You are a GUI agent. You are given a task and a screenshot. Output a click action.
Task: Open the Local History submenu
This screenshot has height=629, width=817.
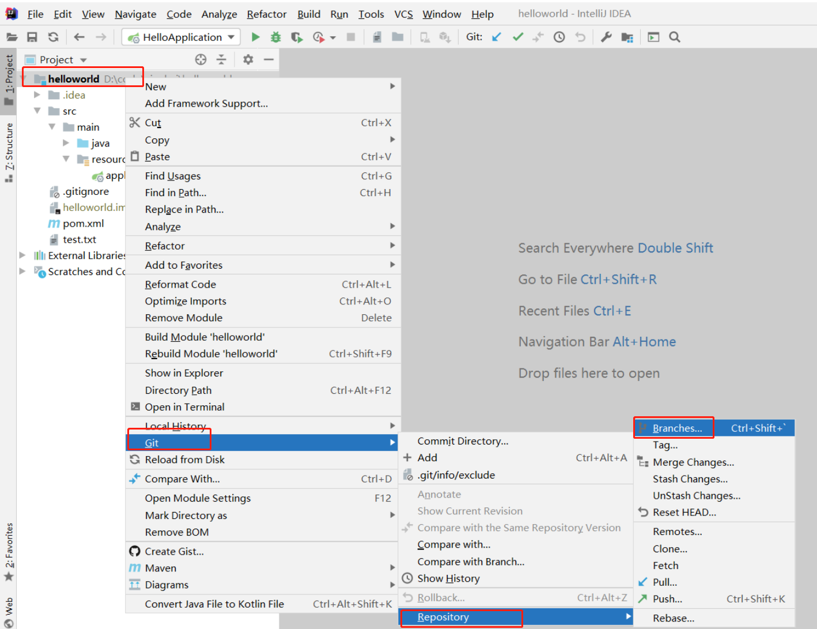(263, 426)
